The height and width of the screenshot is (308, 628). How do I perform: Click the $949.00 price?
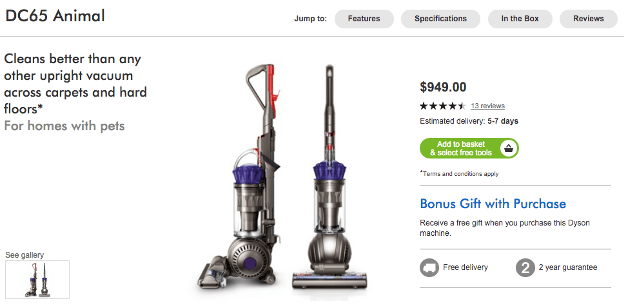point(443,87)
